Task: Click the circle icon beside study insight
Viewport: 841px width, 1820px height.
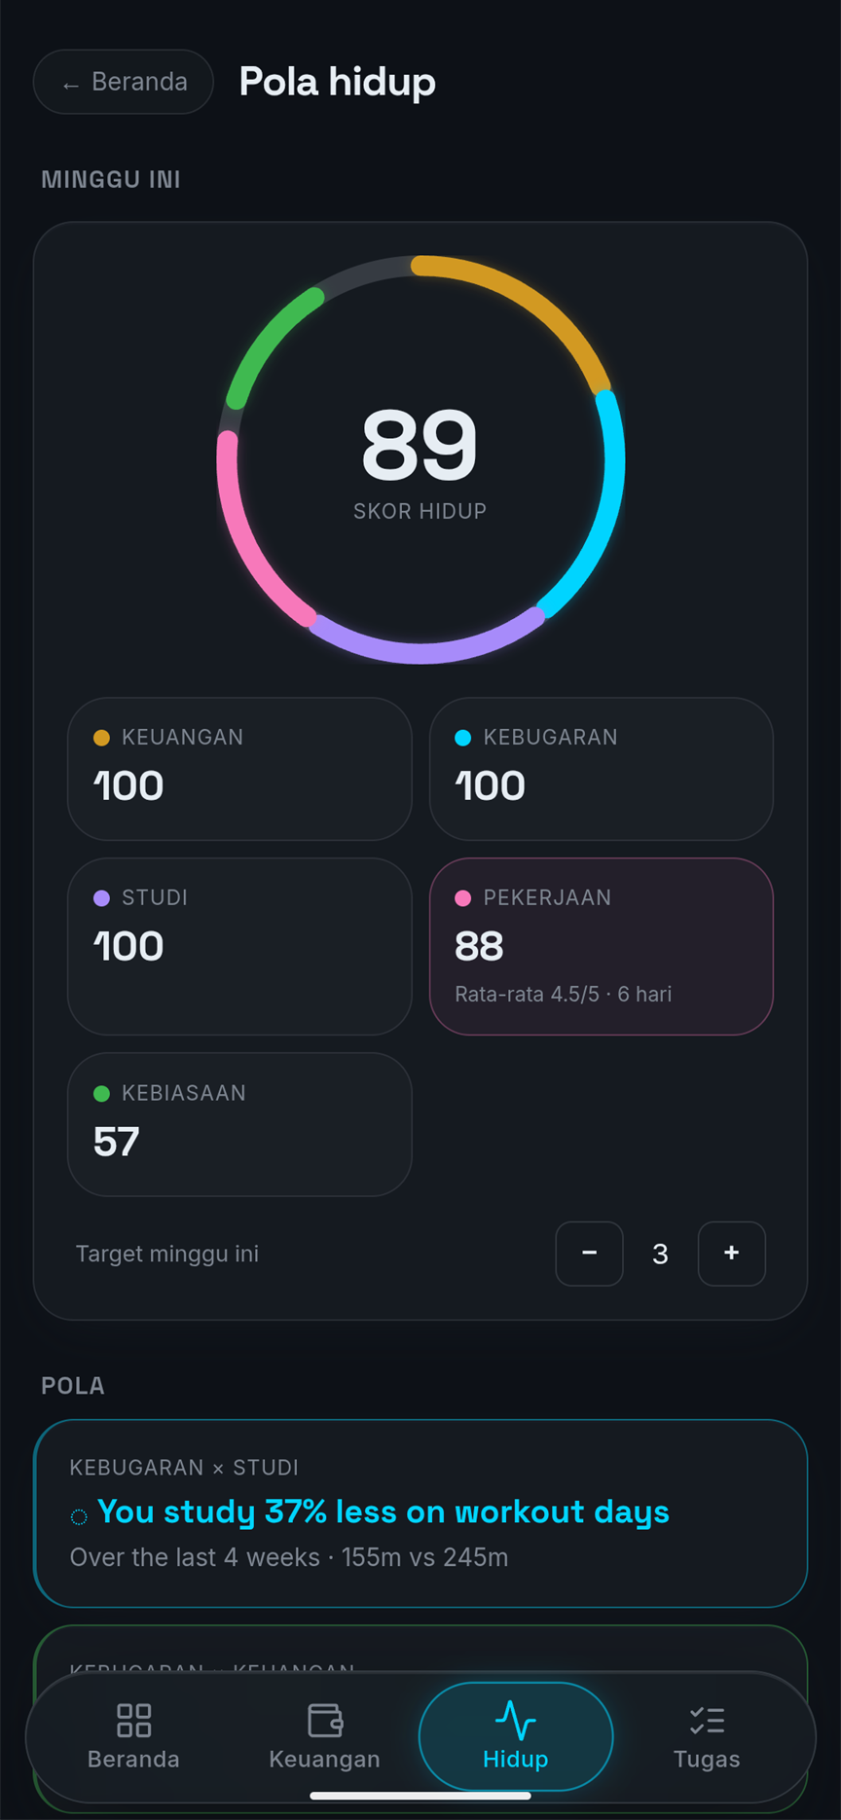Action: pyautogui.click(x=79, y=1516)
